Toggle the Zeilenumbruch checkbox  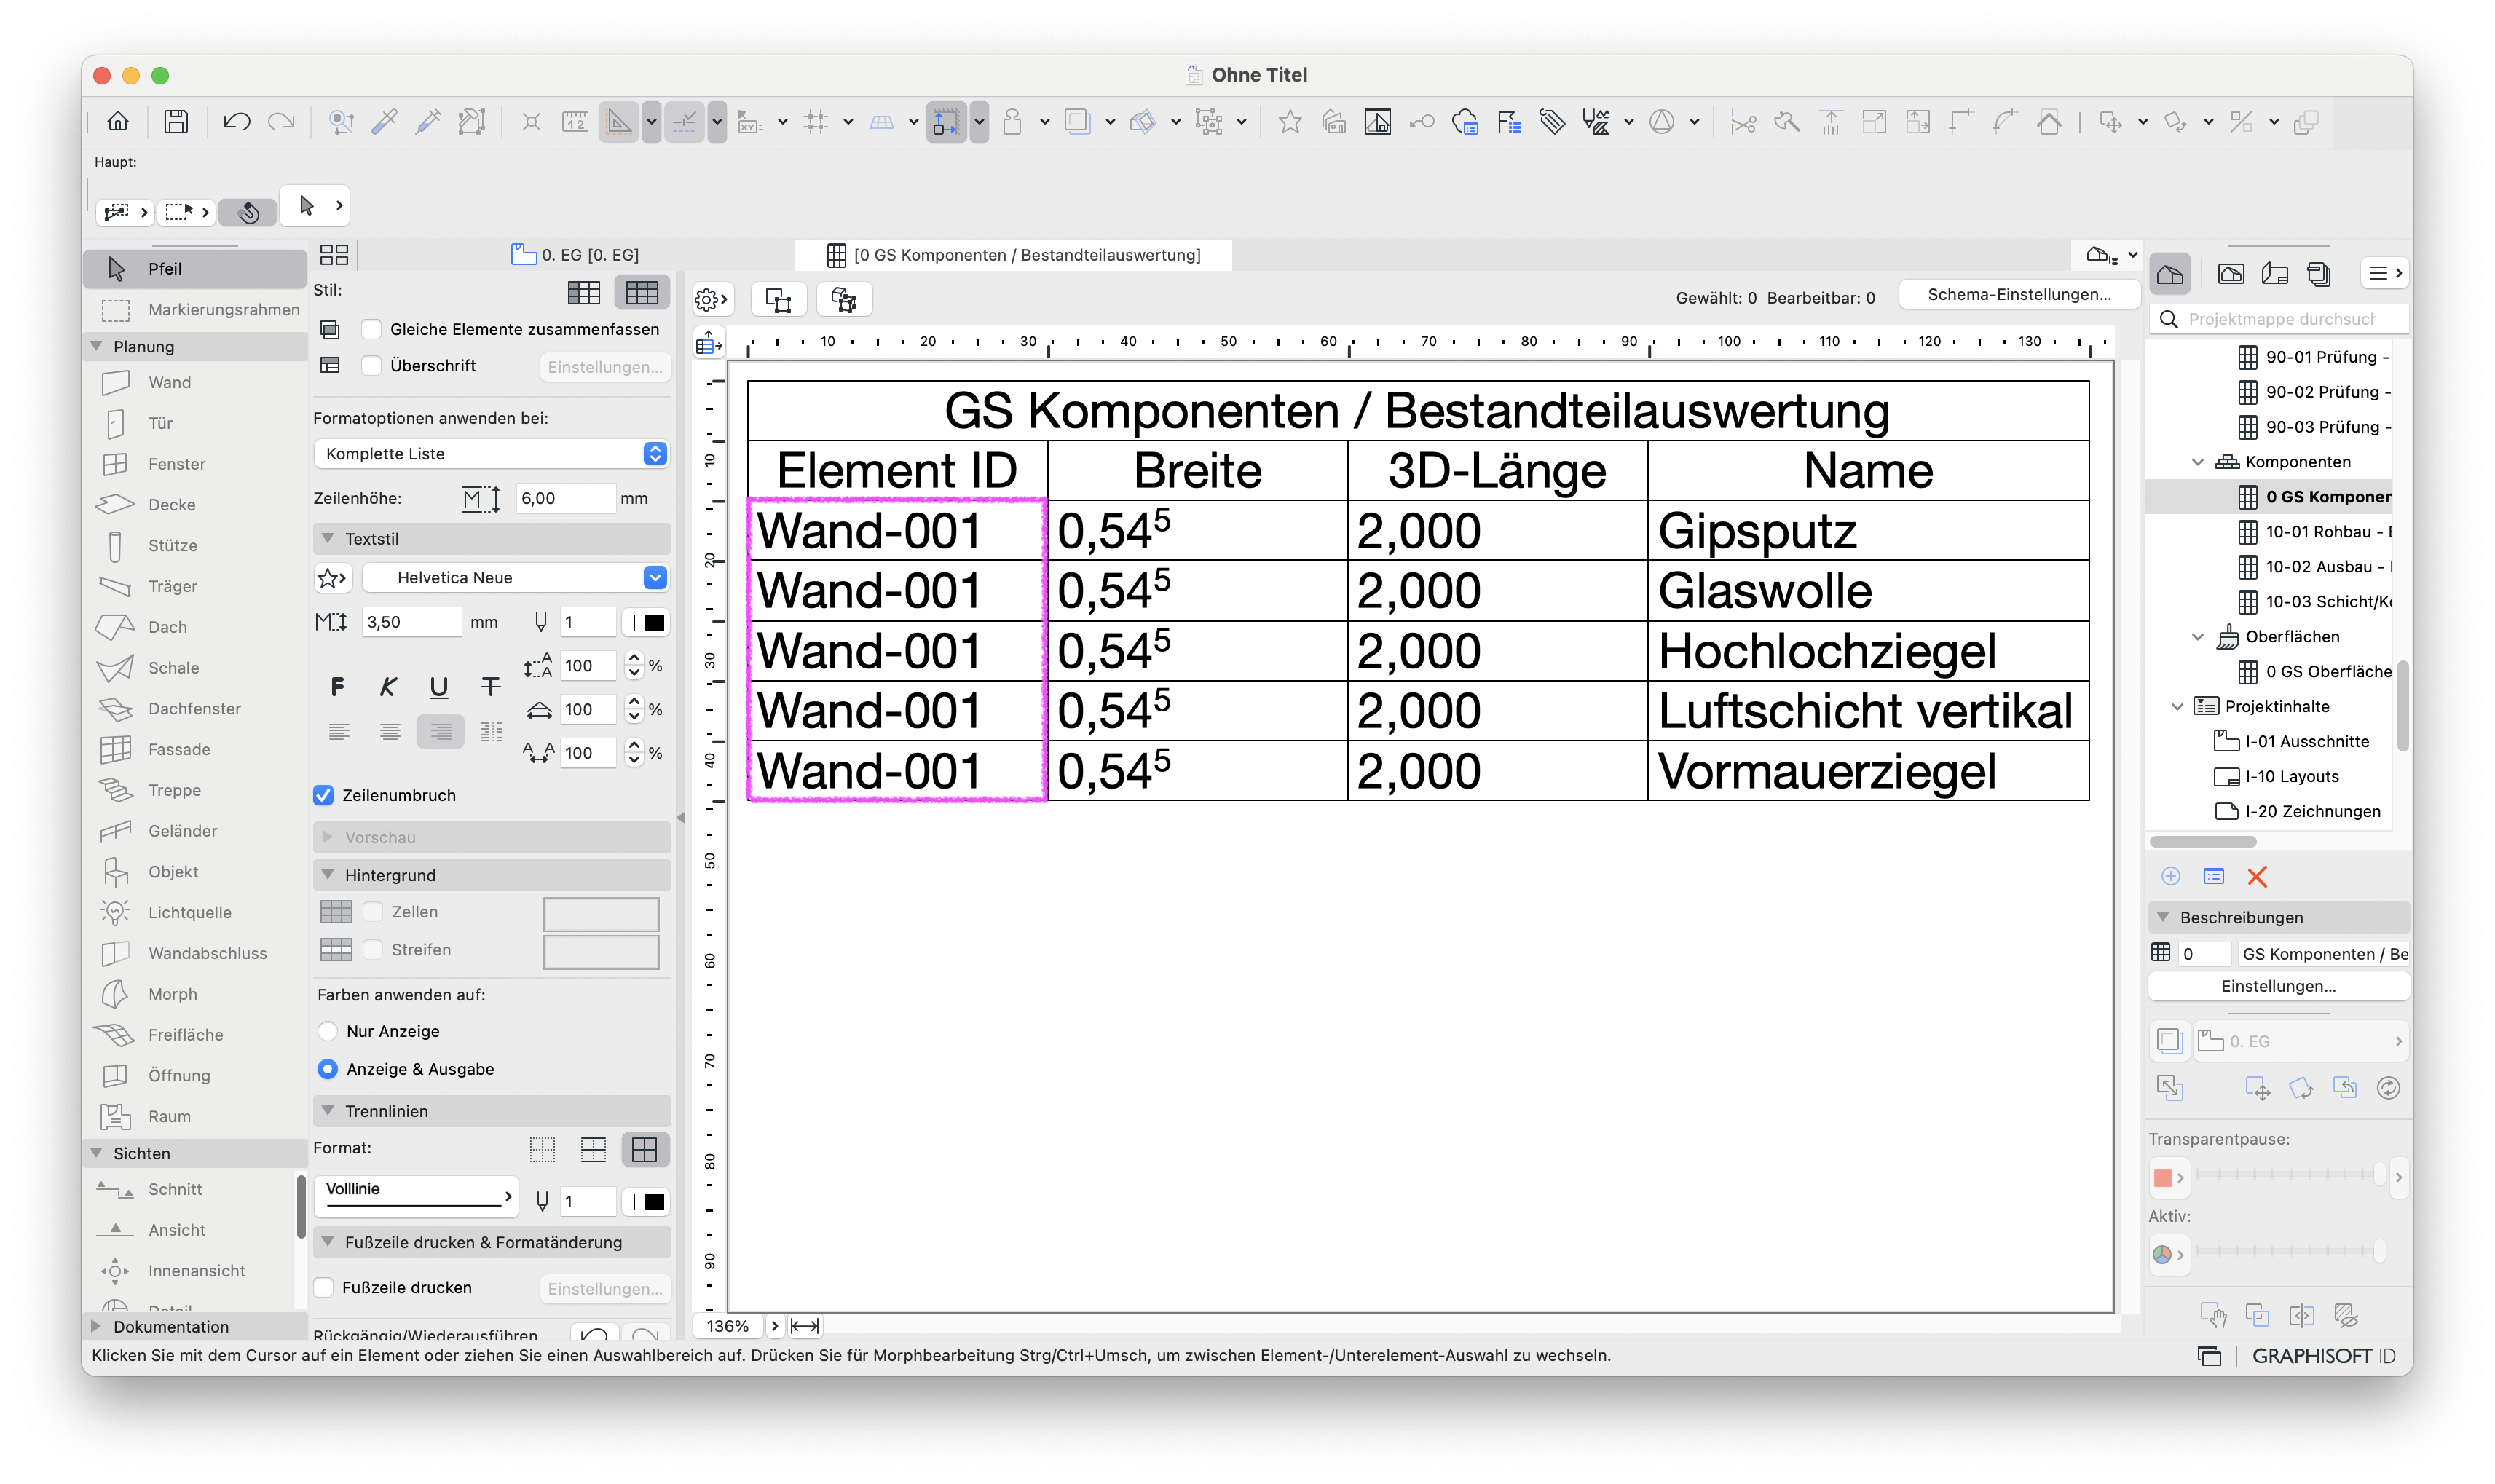(323, 796)
